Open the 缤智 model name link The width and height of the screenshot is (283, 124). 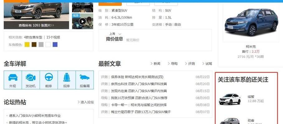251,97
